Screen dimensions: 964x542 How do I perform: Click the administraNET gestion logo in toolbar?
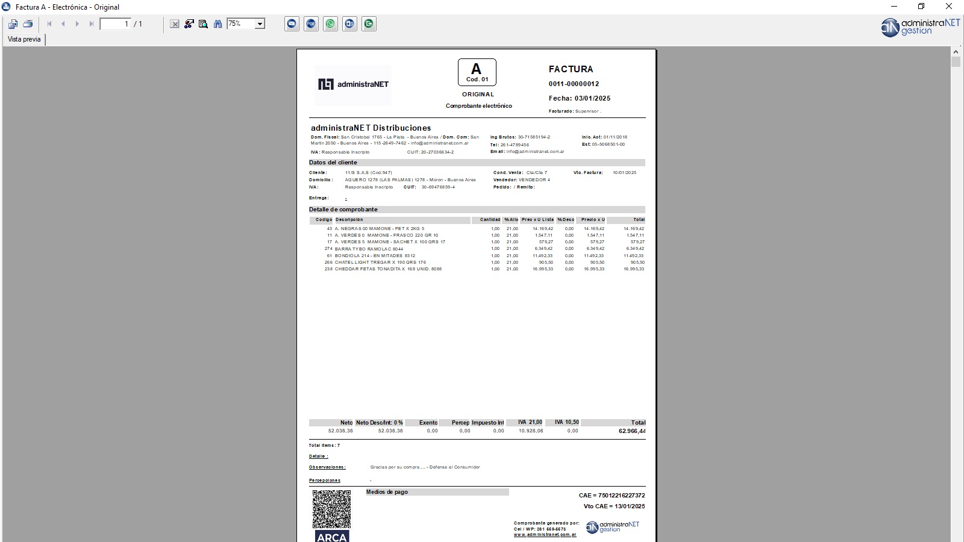(x=920, y=27)
